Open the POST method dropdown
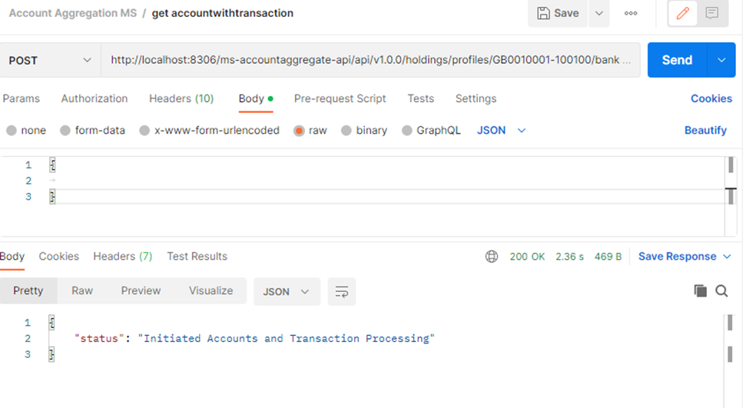Image resolution: width=749 pixels, height=408 pixels. click(x=50, y=60)
